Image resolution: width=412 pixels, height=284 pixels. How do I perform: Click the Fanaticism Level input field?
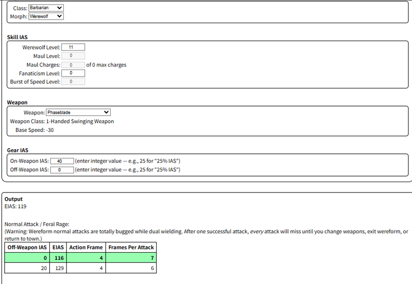pos(73,73)
